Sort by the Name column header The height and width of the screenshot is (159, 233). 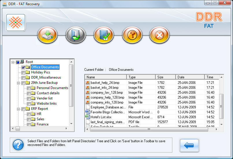coord(106,77)
